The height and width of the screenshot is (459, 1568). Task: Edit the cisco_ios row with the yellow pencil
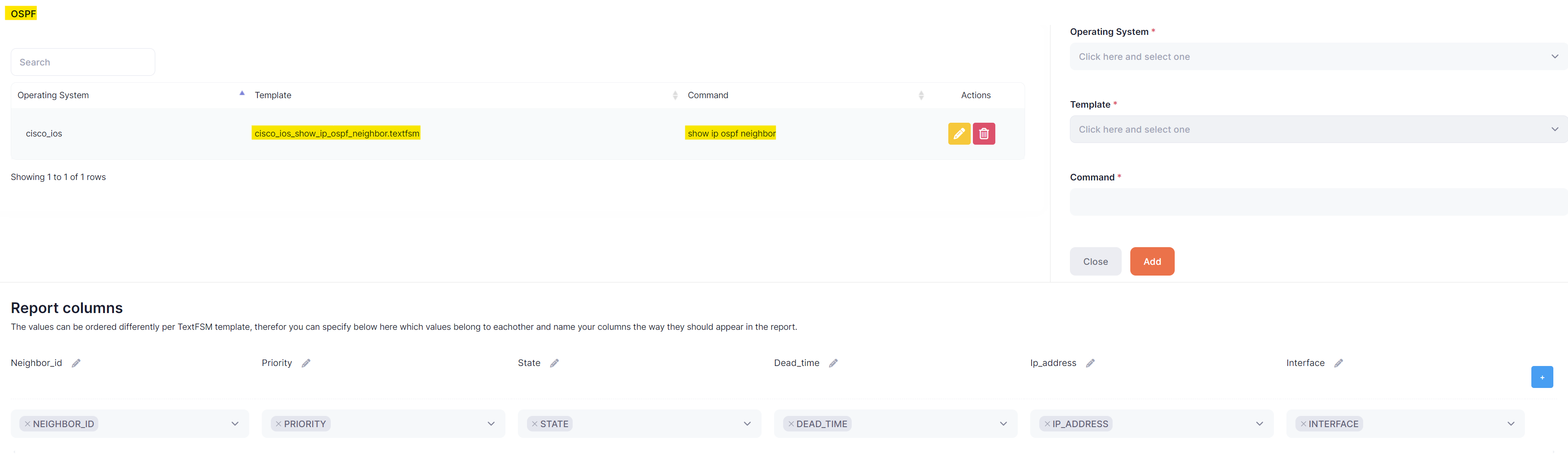point(959,134)
